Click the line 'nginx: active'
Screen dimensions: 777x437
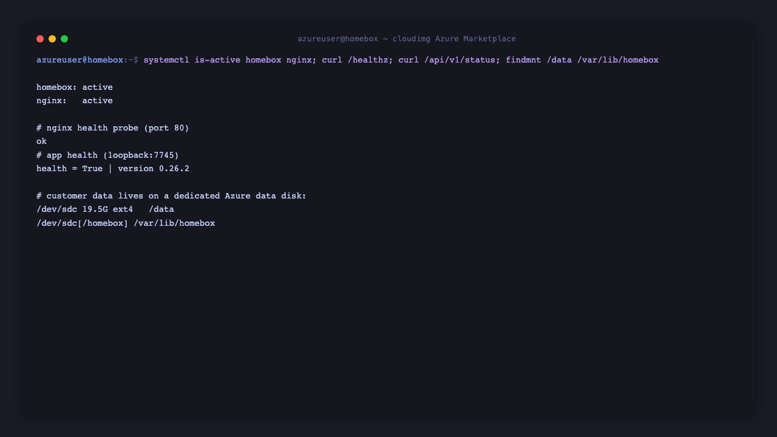pos(75,101)
